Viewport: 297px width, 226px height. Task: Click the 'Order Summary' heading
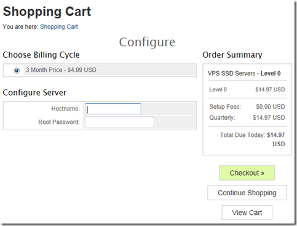(x=232, y=55)
